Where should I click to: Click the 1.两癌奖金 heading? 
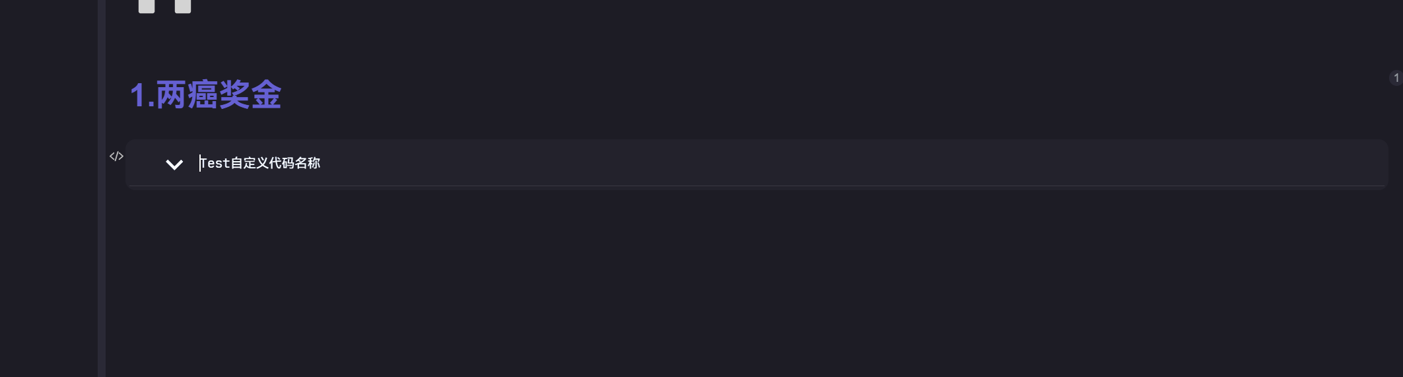205,95
